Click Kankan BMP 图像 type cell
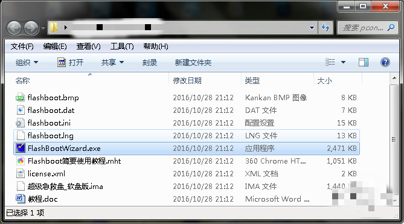The height and width of the screenshot is (224, 404). click(x=276, y=98)
